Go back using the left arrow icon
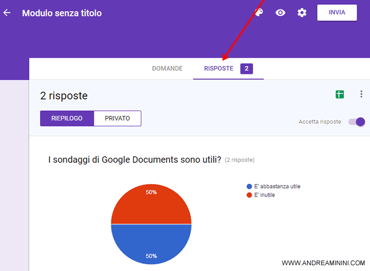The height and width of the screenshot is (271, 370). pos(7,13)
